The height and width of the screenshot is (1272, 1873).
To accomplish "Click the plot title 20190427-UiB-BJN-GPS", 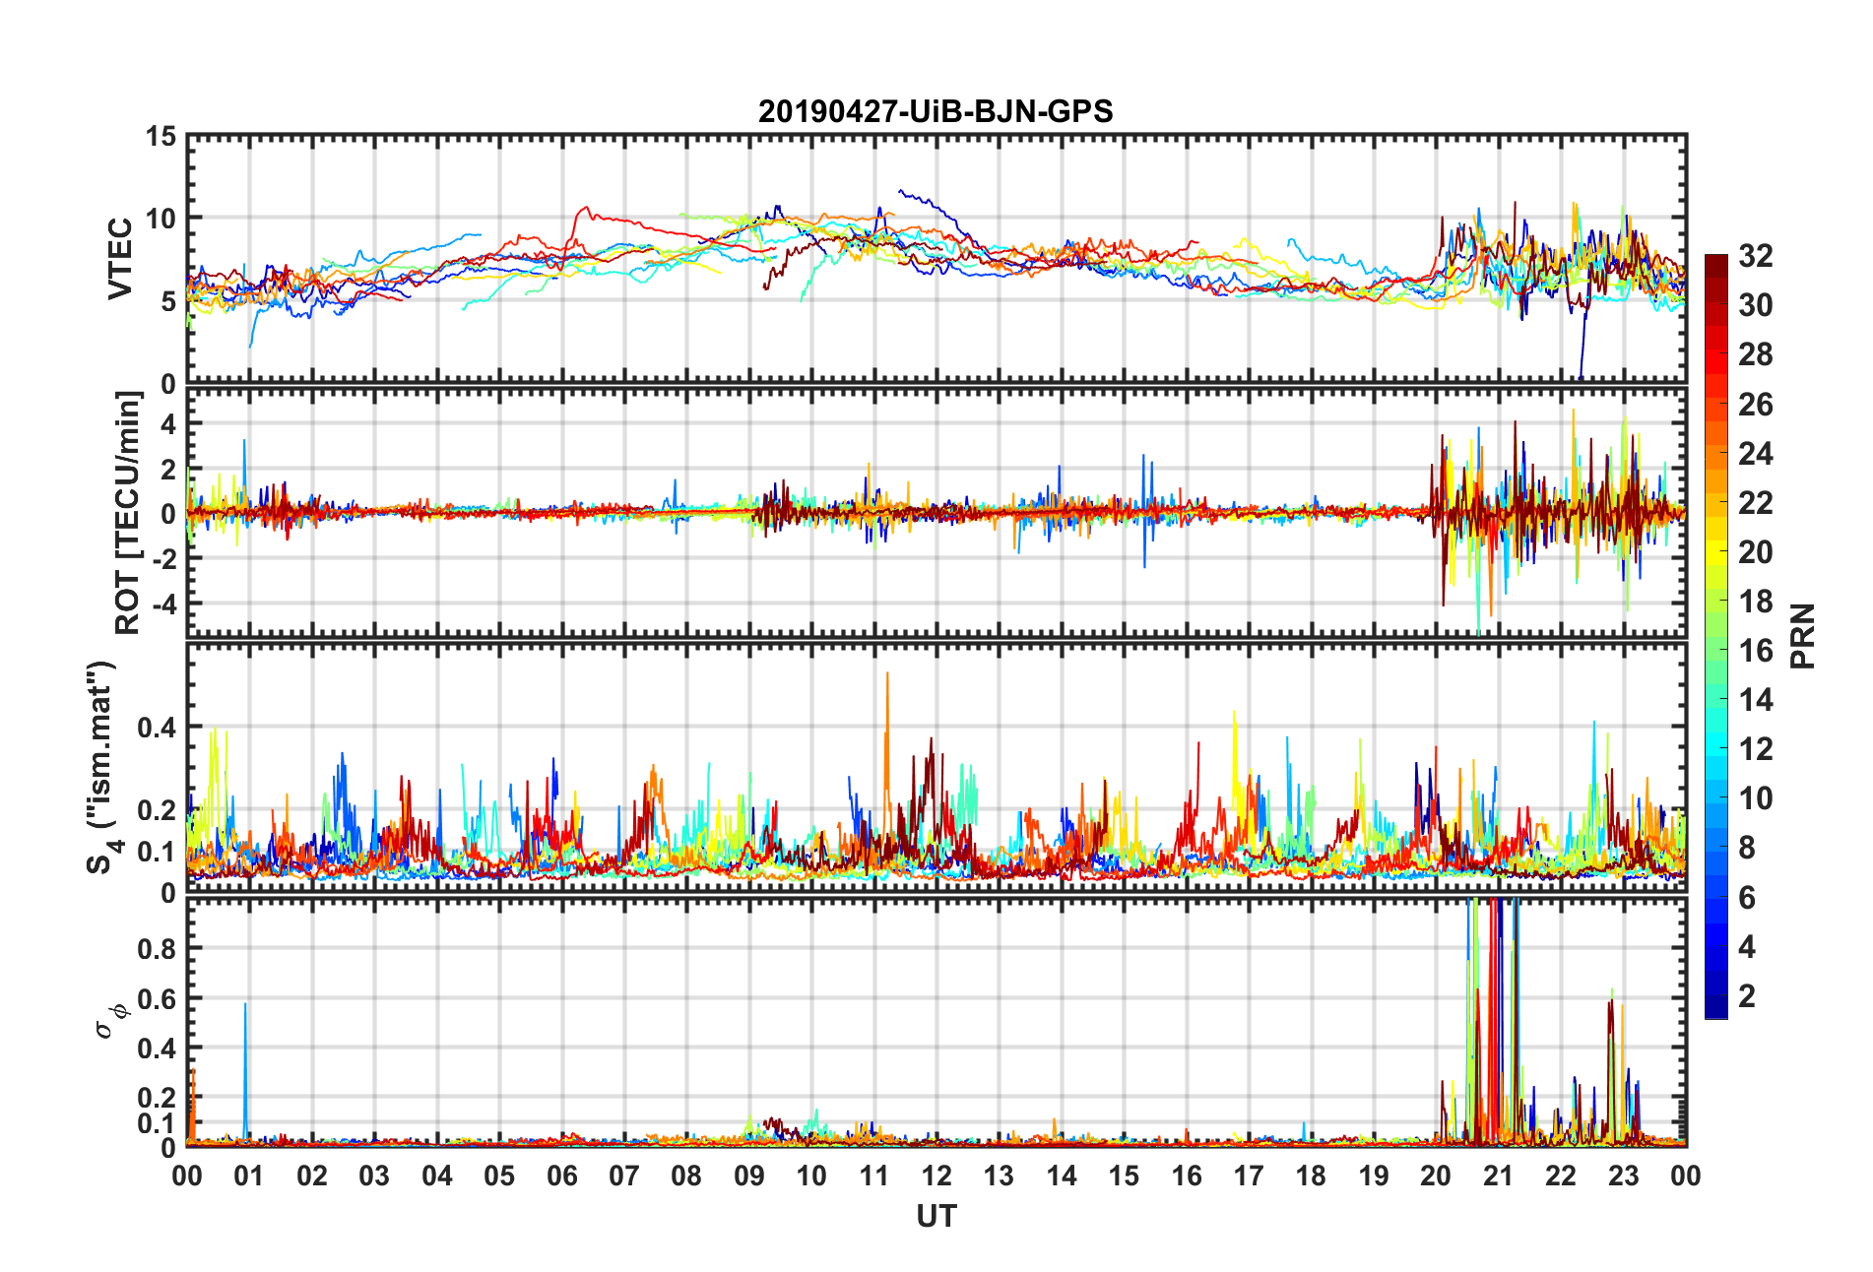I will pyautogui.click(x=936, y=111).
